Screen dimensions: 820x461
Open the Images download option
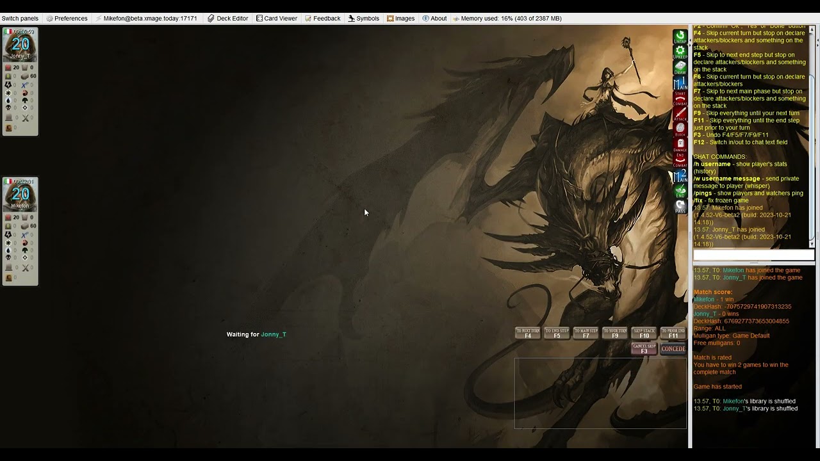tap(400, 19)
